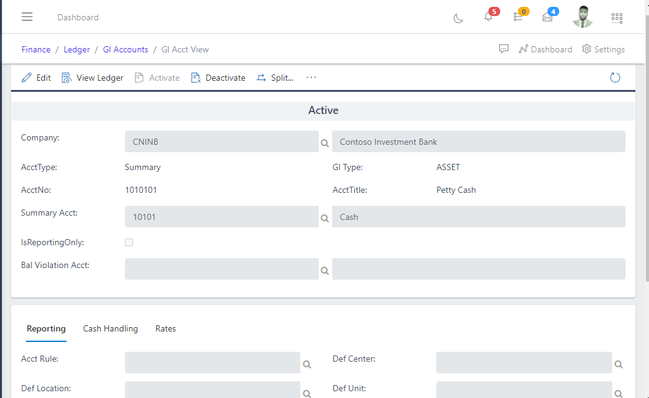Search Def Location lookup magnifier icon

coord(307,394)
